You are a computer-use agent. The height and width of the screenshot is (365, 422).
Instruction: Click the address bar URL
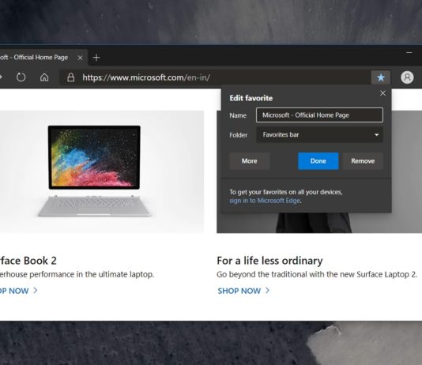point(146,77)
